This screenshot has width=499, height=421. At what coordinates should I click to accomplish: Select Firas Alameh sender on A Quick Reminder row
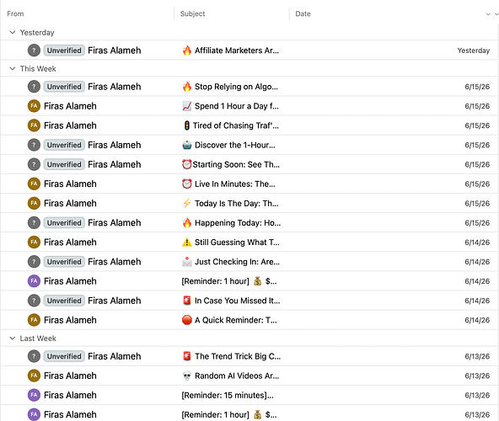point(70,320)
